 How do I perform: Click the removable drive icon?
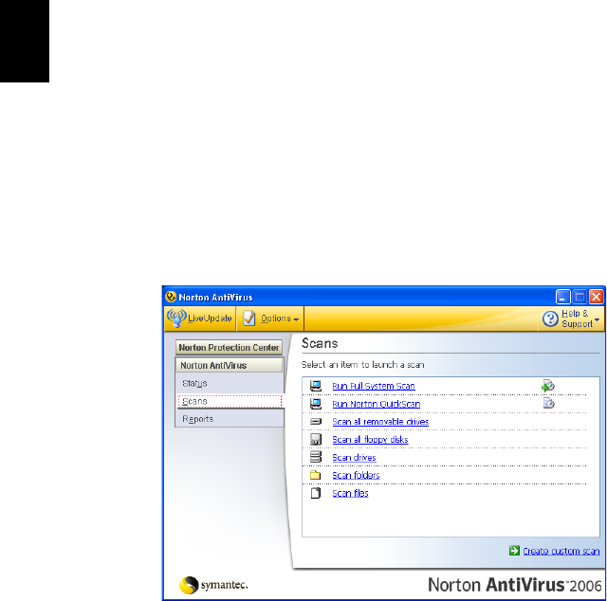pos(316,422)
